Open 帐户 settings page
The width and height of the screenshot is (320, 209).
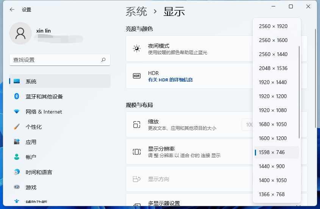pyautogui.click(x=60, y=157)
